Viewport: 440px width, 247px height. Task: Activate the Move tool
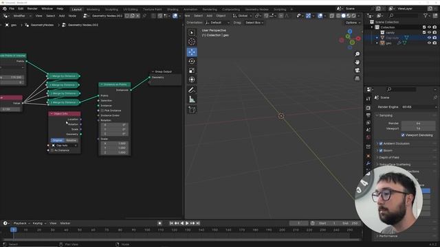192,52
